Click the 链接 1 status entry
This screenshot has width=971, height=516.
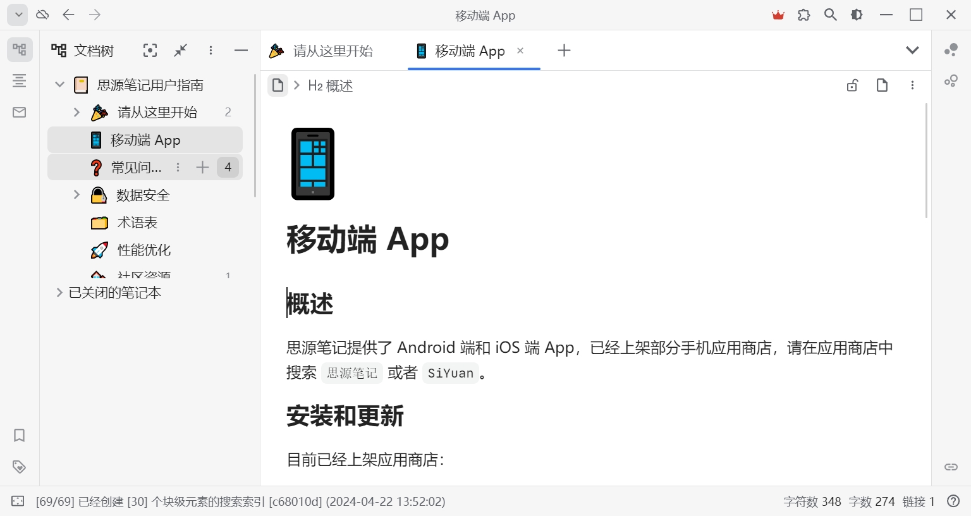pyautogui.click(x=919, y=501)
